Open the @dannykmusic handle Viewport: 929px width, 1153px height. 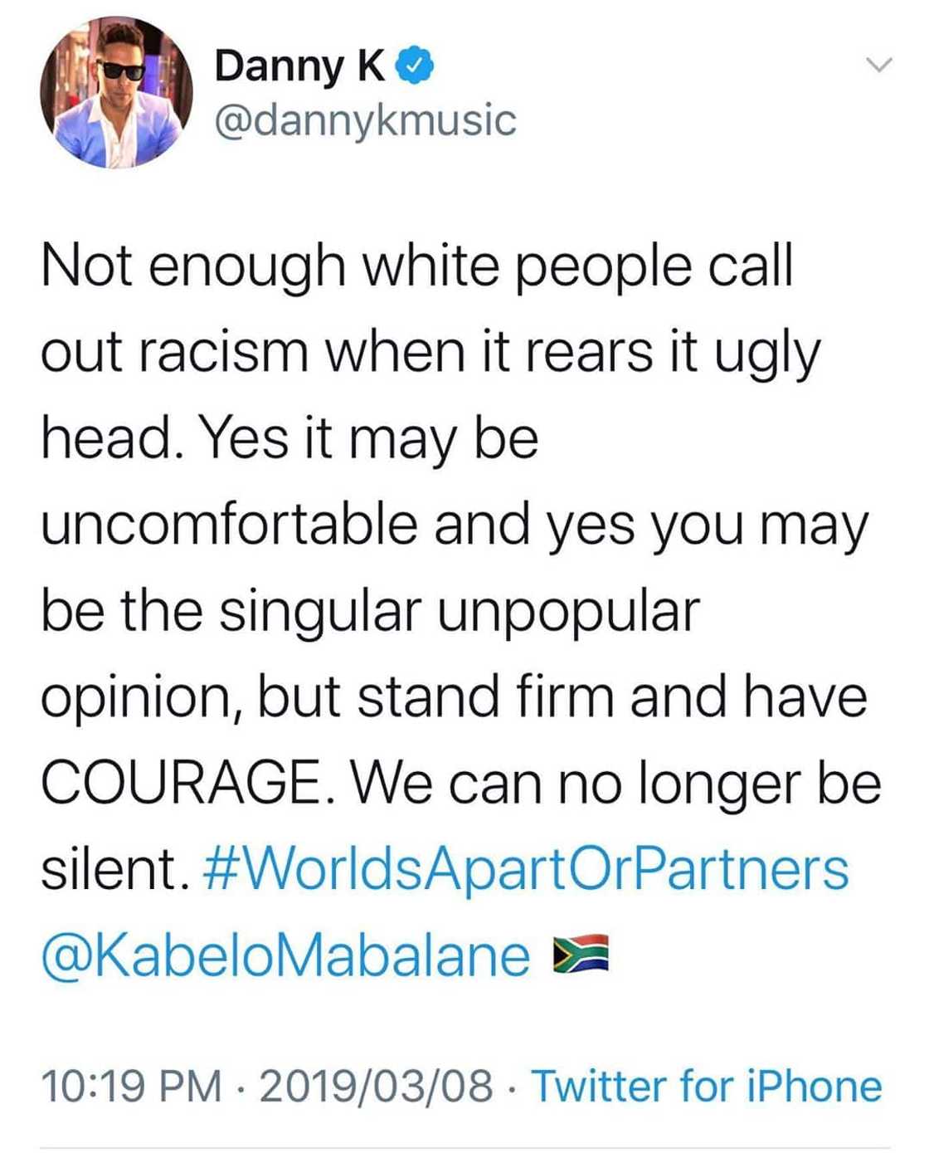(x=365, y=120)
